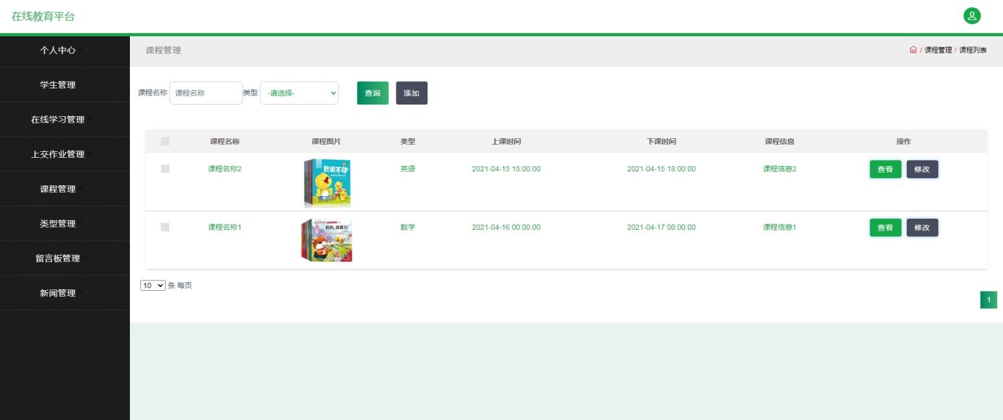Screen dimensions: 1003x420
Task: Edit 课程名称2 with its 修改 button
Action: (x=922, y=169)
